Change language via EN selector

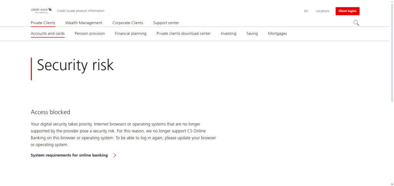tap(306, 11)
